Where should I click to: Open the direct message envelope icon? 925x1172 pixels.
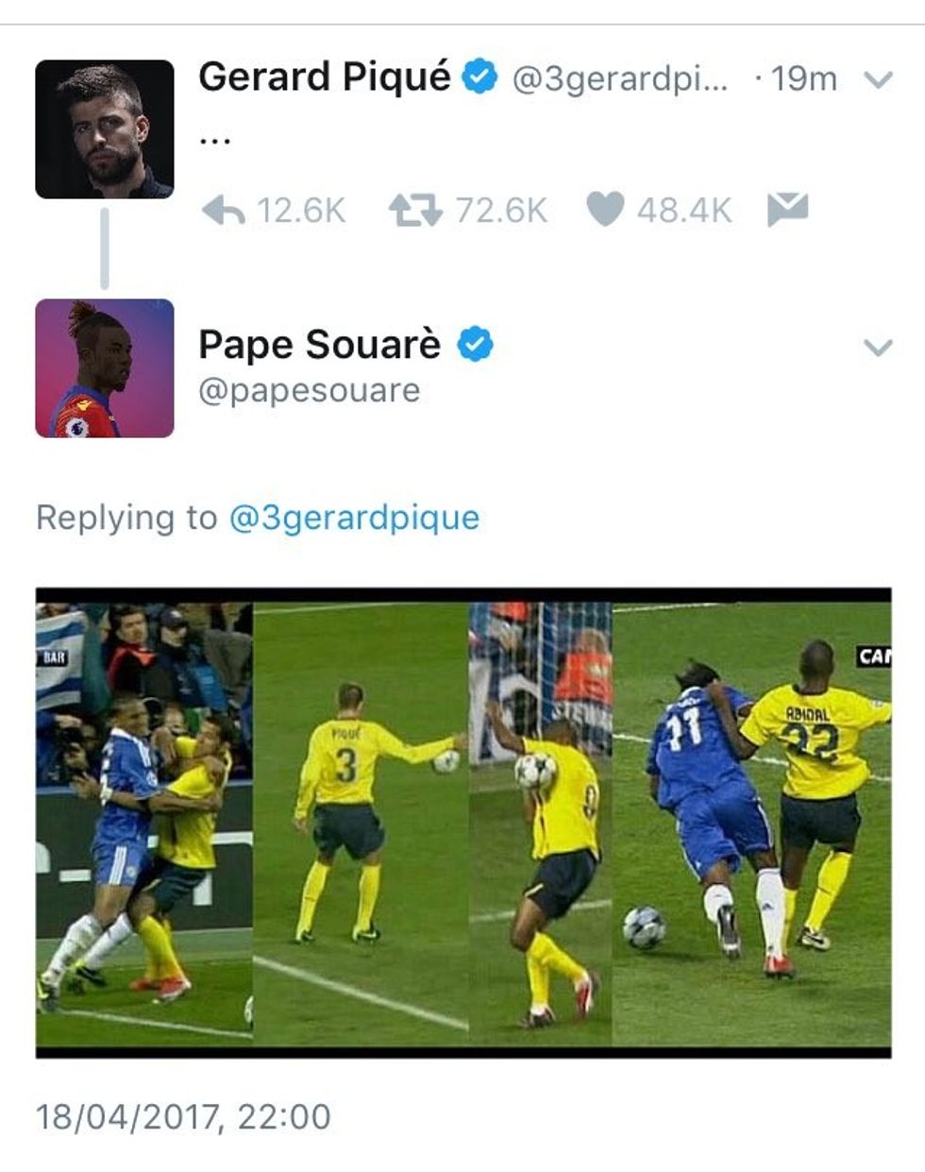[787, 209]
